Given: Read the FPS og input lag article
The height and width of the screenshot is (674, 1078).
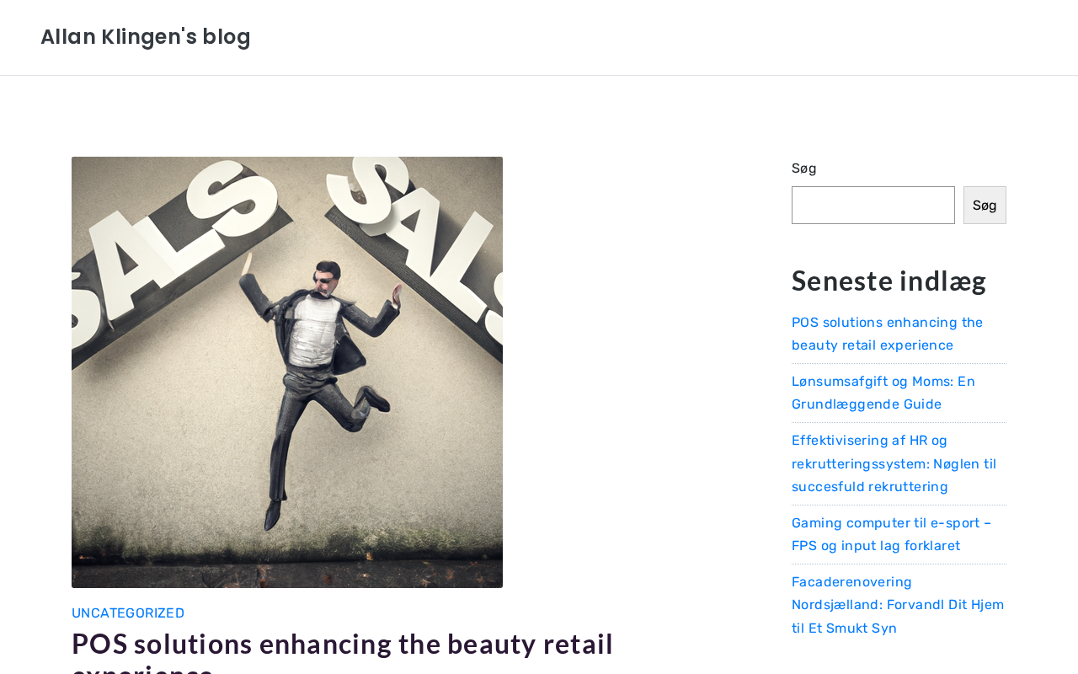Looking at the screenshot, I should (891, 534).
